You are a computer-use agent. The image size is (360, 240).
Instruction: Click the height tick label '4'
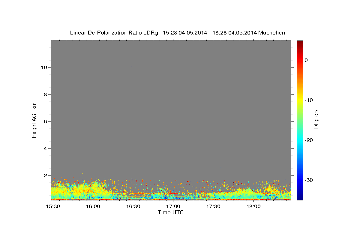pos(46,148)
